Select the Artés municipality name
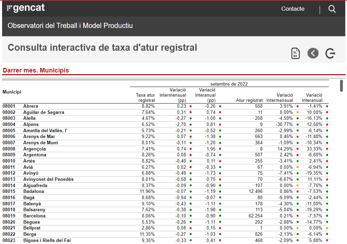This screenshot has height=244, width=347. pos(29,161)
